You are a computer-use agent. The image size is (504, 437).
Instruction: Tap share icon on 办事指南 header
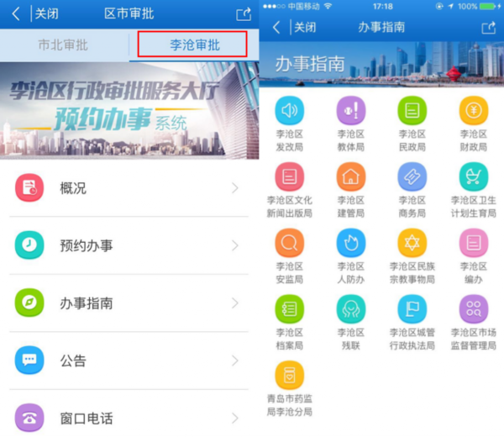click(x=488, y=28)
